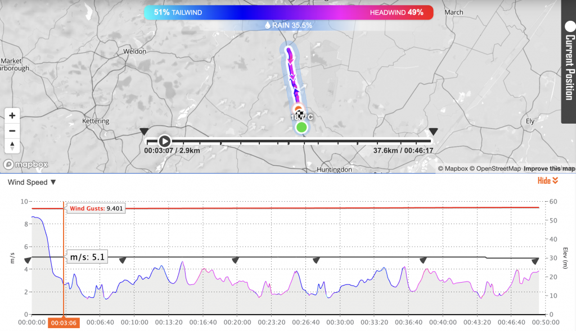Click the Improve this map link

coord(549,169)
